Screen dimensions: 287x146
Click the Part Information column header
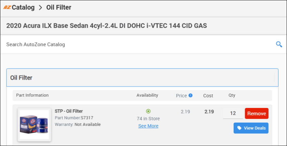click(32, 95)
